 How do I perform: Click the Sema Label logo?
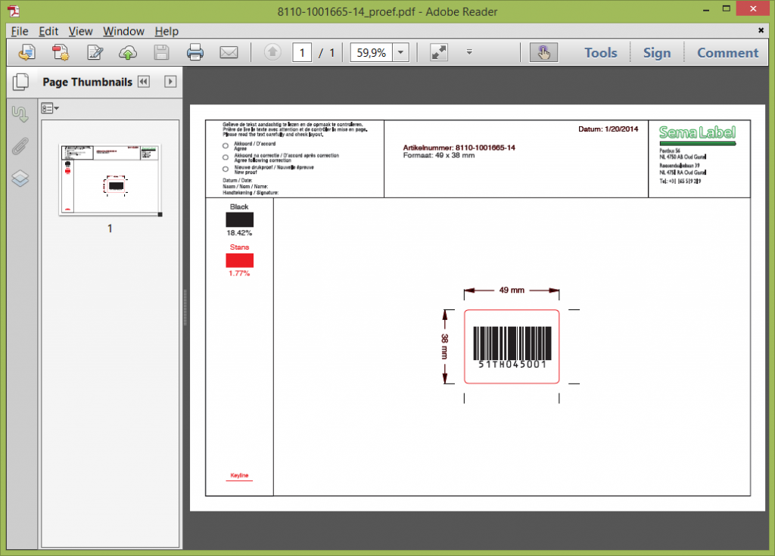coord(697,135)
